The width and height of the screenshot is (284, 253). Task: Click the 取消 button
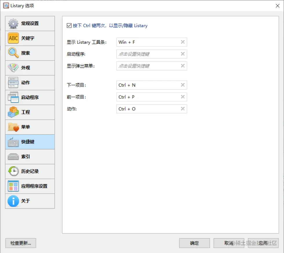click(229, 243)
